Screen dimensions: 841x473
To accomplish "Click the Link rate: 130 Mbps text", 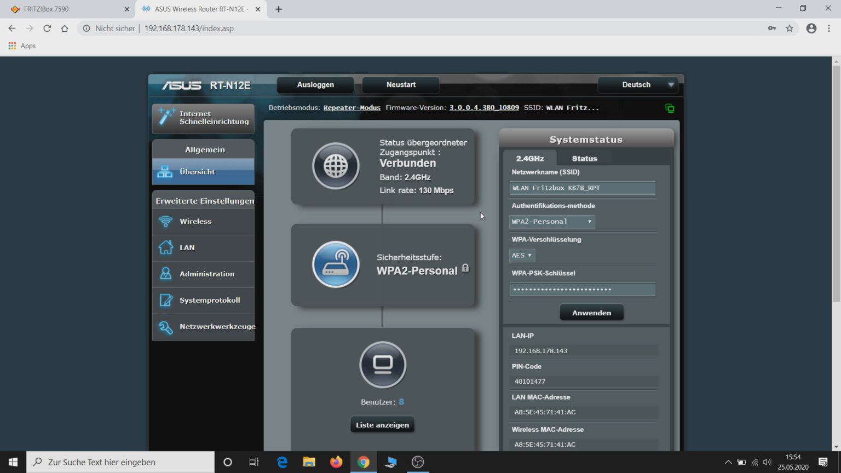I will tap(417, 191).
